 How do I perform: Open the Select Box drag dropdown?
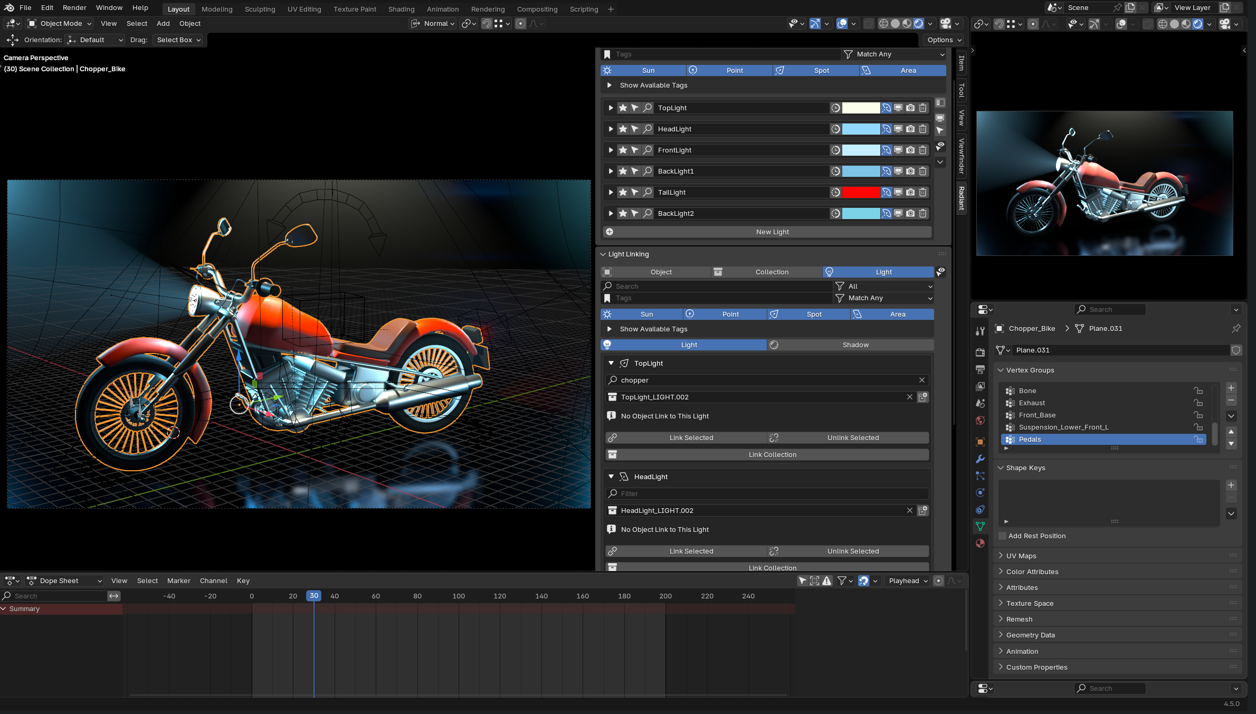coord(178,40)
